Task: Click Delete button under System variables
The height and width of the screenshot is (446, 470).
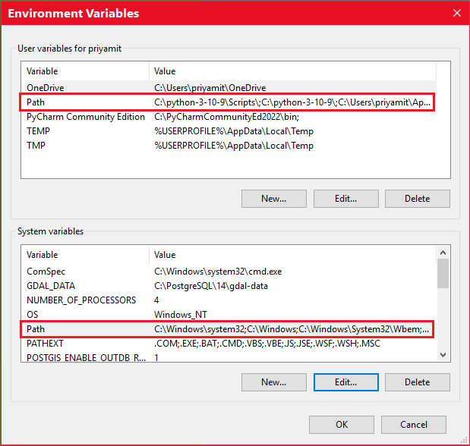Action: point(418,382)
